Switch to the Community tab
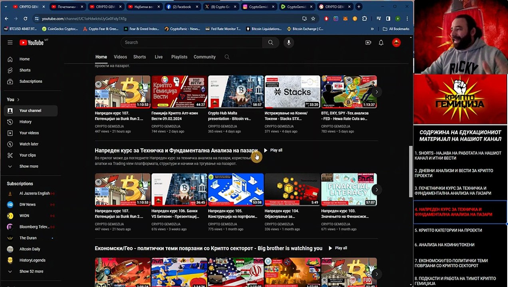This screenshot has width=508, height=287. click(204, 57)
